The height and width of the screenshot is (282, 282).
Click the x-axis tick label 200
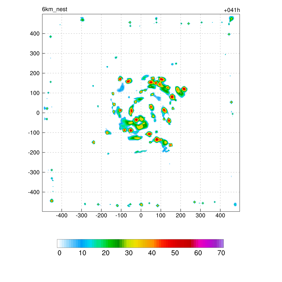pos(181,215)
